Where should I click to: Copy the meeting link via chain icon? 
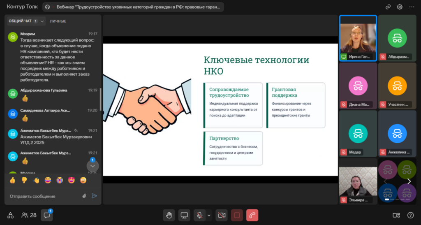pos(388,7)
